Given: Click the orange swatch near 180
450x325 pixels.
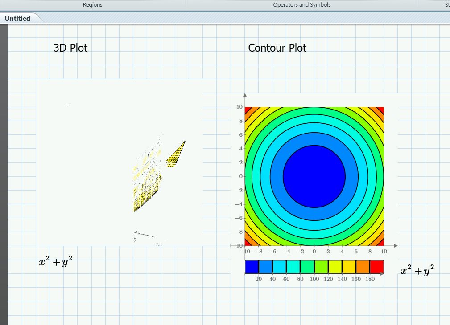Looking at the screenshot, I should 362,266.
